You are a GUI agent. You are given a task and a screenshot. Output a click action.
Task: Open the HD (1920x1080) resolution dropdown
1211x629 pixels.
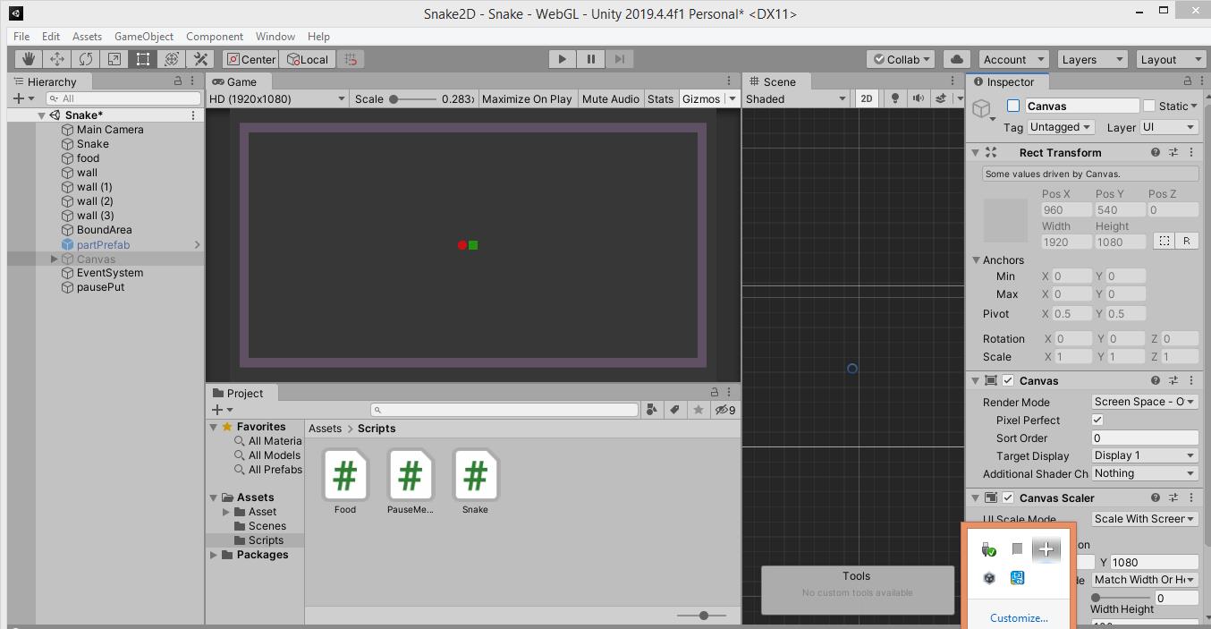(277, 98)
